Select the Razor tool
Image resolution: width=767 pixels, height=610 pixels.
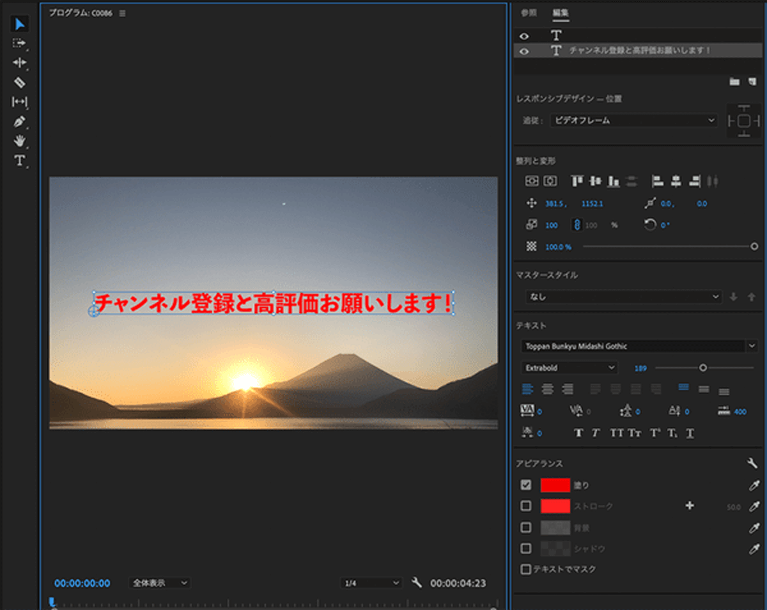click(20, 82)
